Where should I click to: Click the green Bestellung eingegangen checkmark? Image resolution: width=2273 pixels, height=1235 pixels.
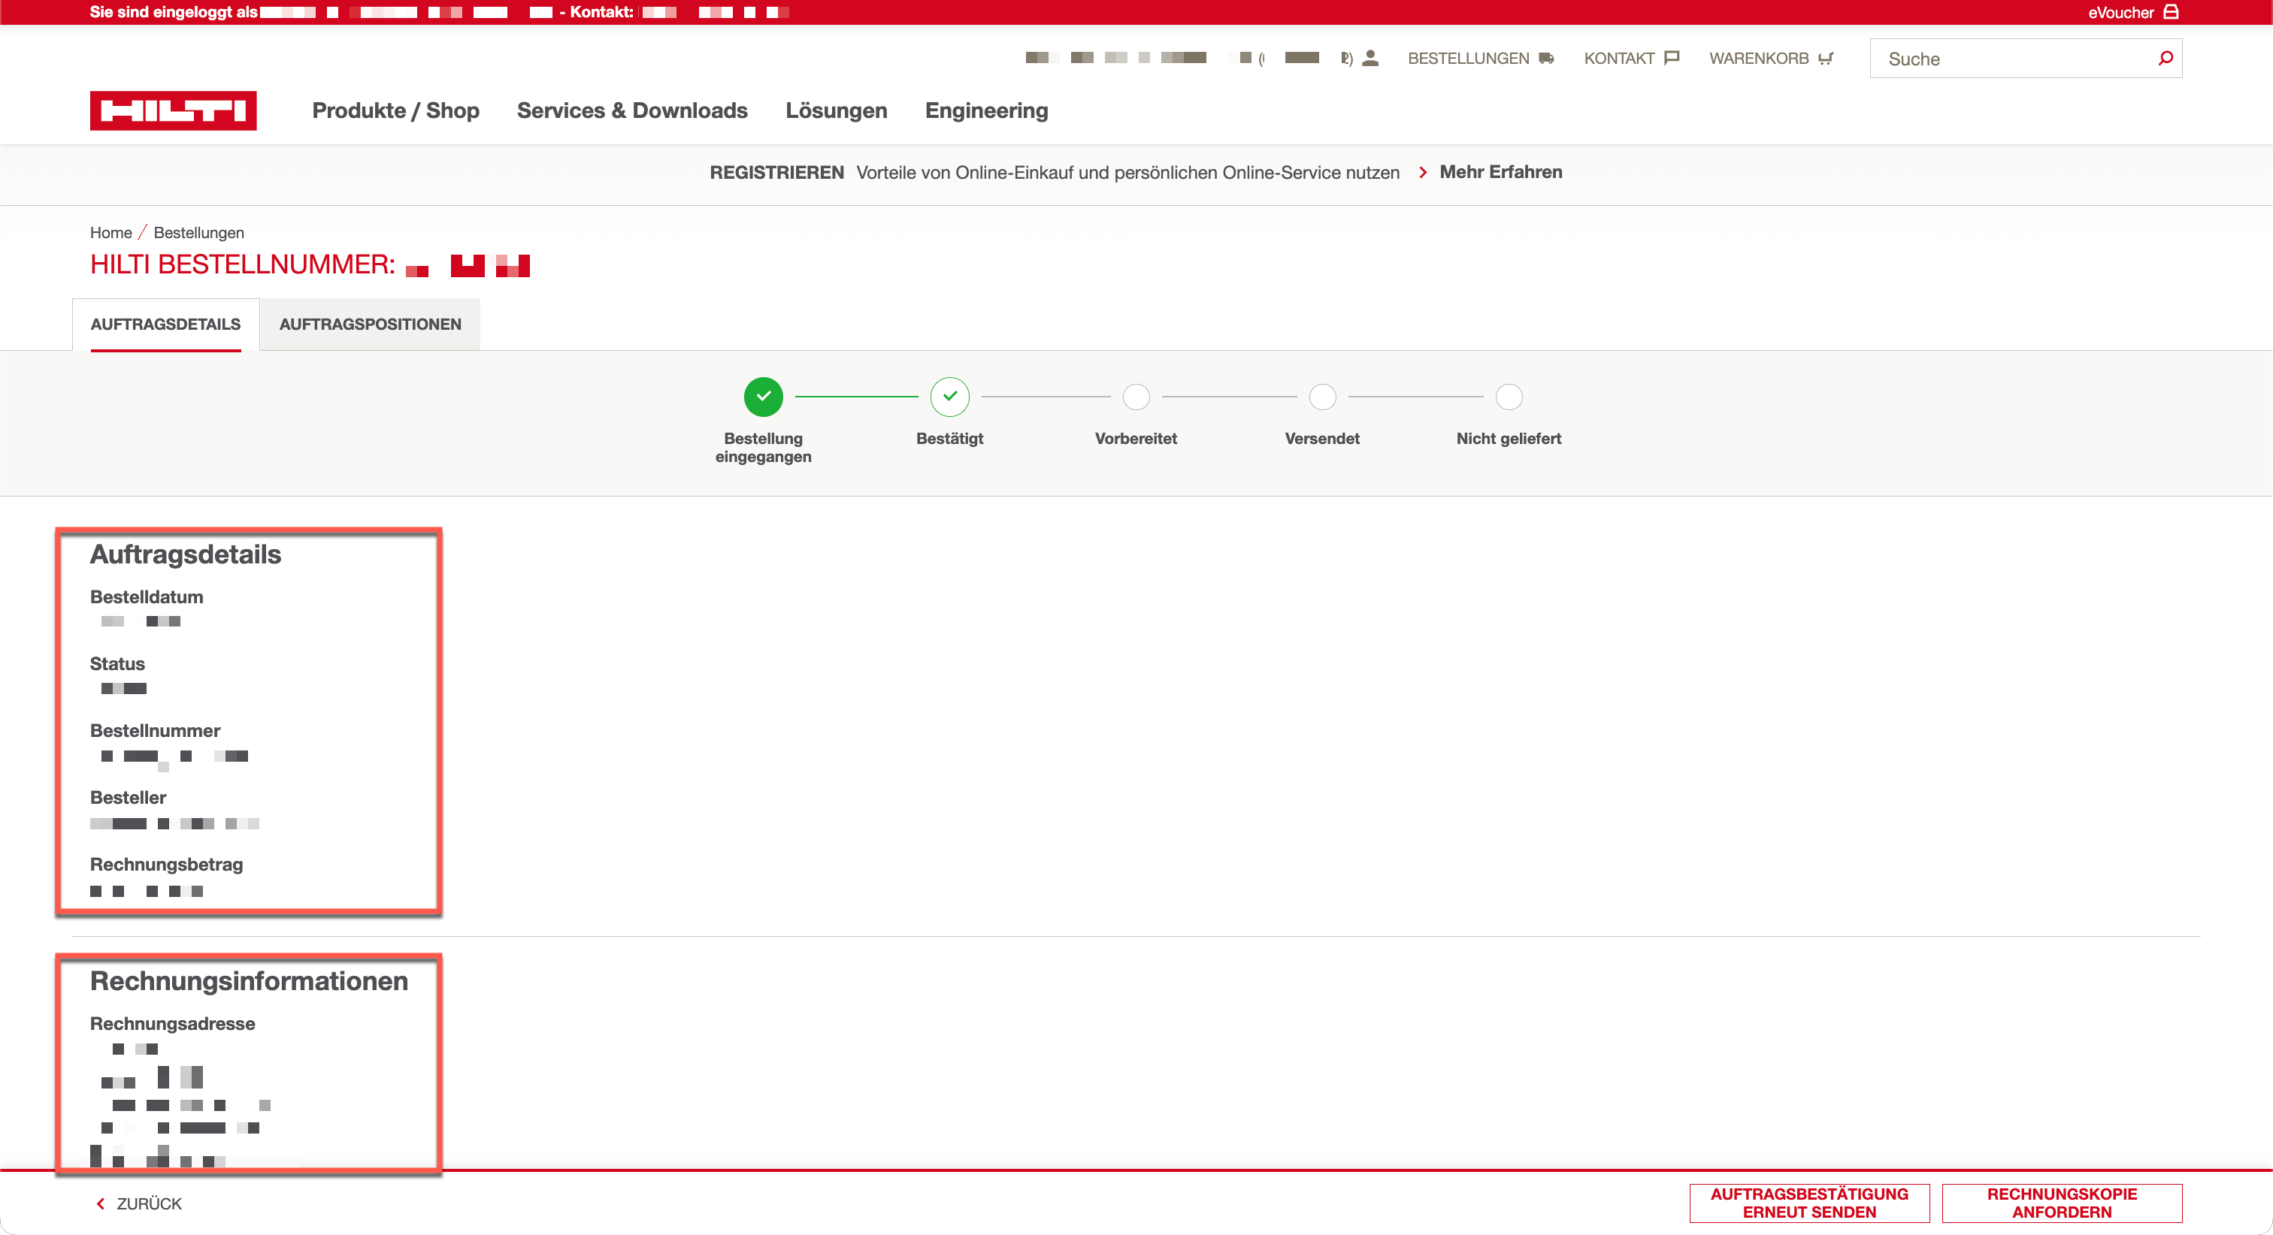point(763,397)
